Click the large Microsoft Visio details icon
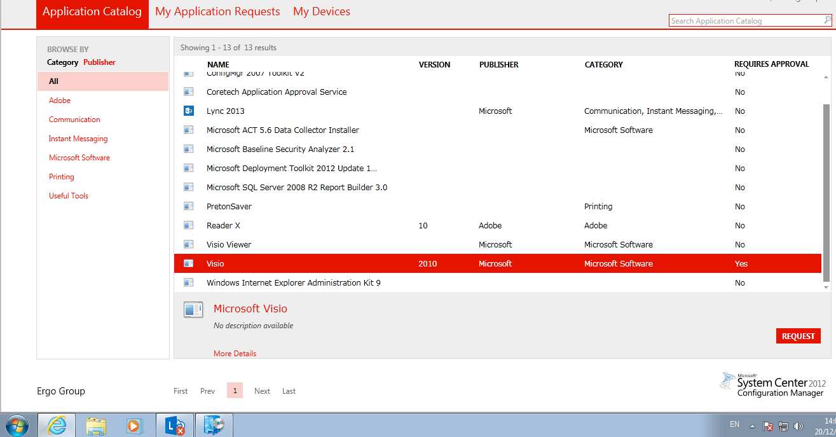Viewport: 836px width, 437px height. (x=193, y=310)
